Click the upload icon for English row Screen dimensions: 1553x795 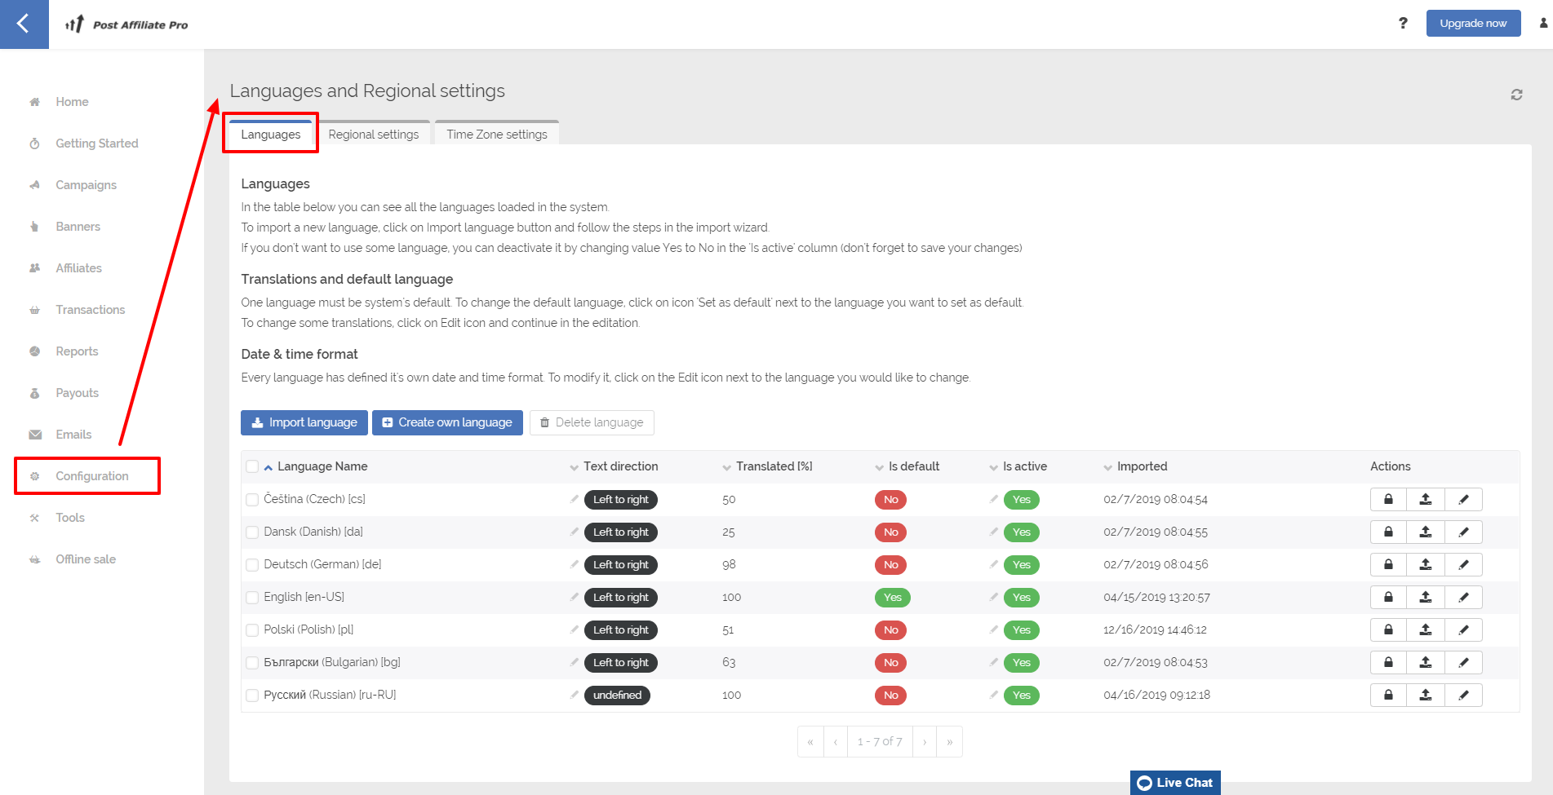click(x=1426, y=597)
